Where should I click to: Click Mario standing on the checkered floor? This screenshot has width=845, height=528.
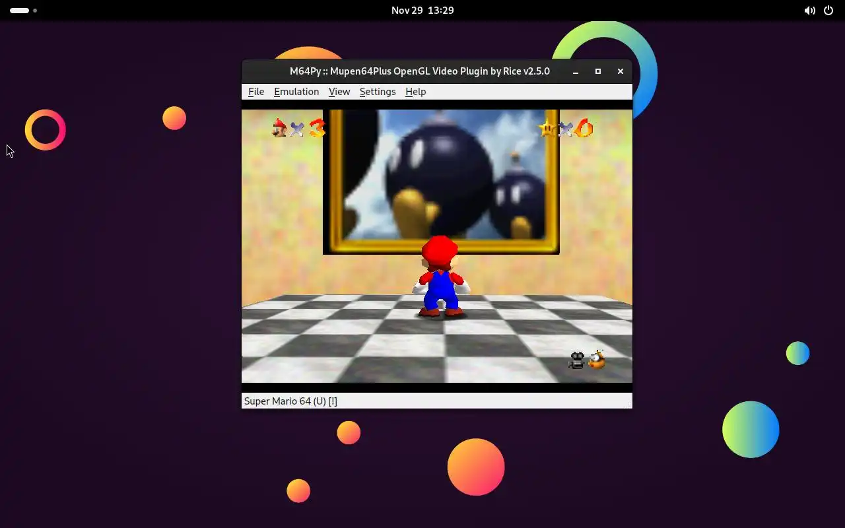[441, 277]
